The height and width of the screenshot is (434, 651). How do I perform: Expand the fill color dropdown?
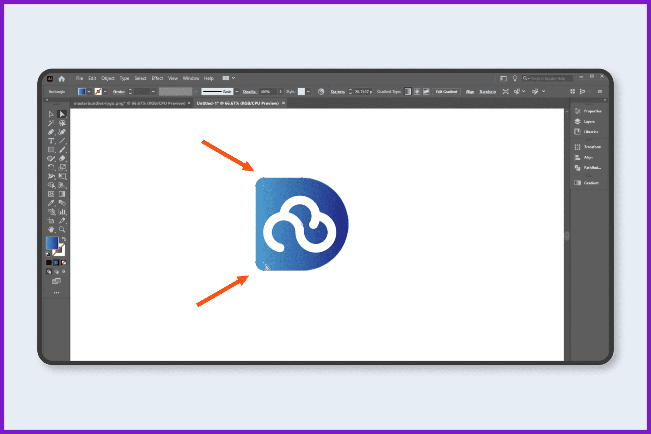[x=89, y=92]
